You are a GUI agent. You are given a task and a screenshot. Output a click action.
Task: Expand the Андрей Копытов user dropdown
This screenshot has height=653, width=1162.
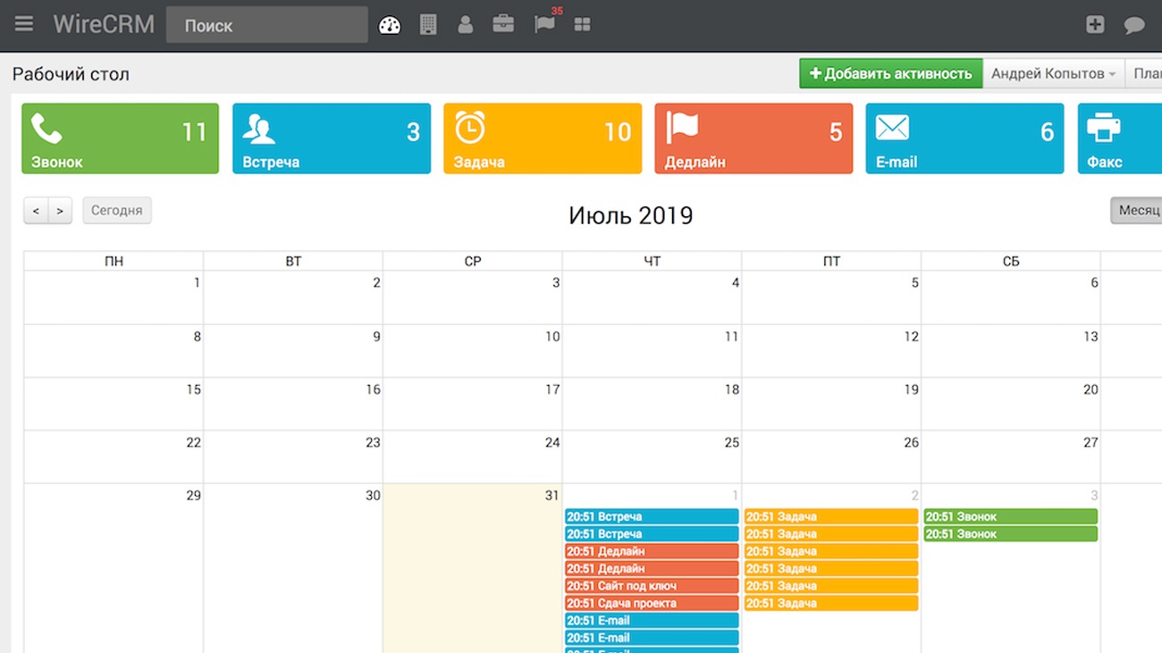(1053, 74)
